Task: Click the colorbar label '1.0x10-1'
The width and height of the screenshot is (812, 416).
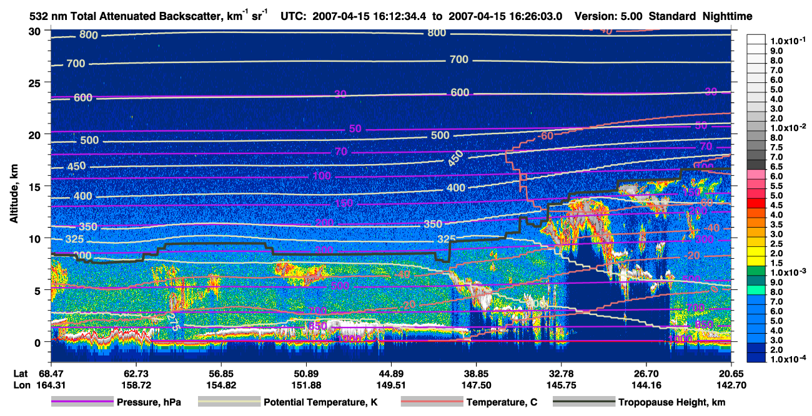Action: 789,41
